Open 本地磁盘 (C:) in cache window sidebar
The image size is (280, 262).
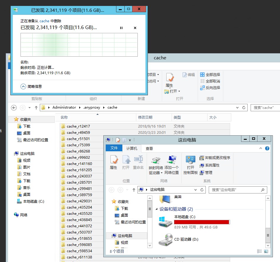point(31,201)
